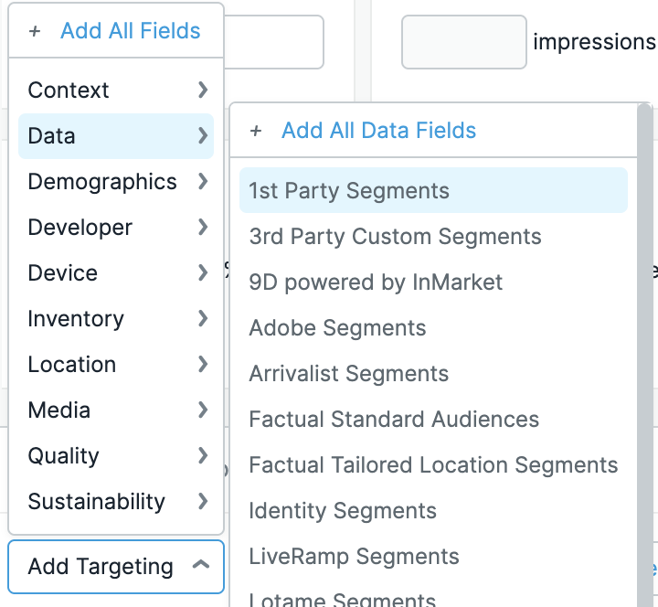This screenshot has width=658, height=607.
Task: Open the Location targeting category
Action: point(72,365)
